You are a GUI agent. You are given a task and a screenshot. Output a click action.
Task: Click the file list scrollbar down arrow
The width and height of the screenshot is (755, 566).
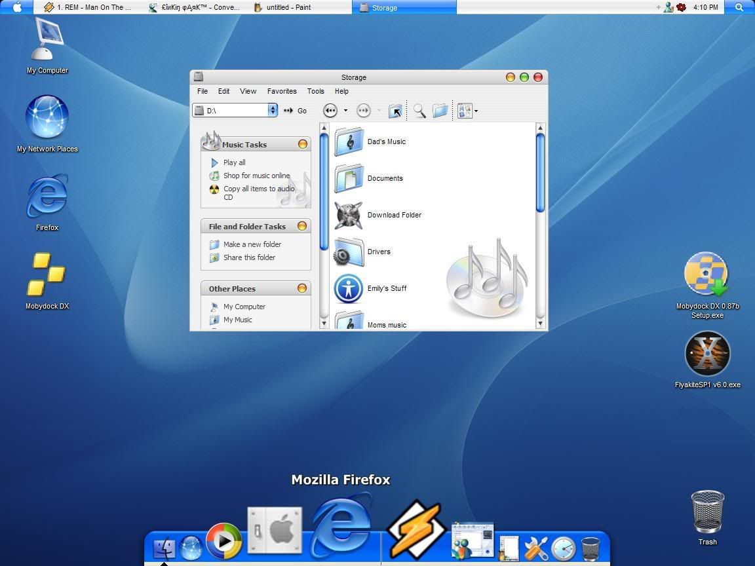pos(540,324)
